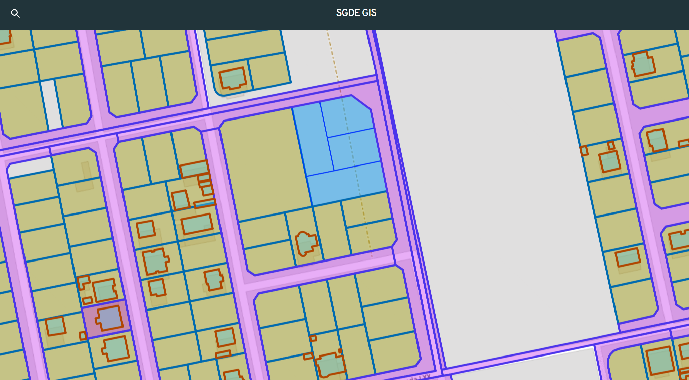Screen dimensions: 689x380
Task: Click the SGDE GIS title
Action: [x=356, y=13]
